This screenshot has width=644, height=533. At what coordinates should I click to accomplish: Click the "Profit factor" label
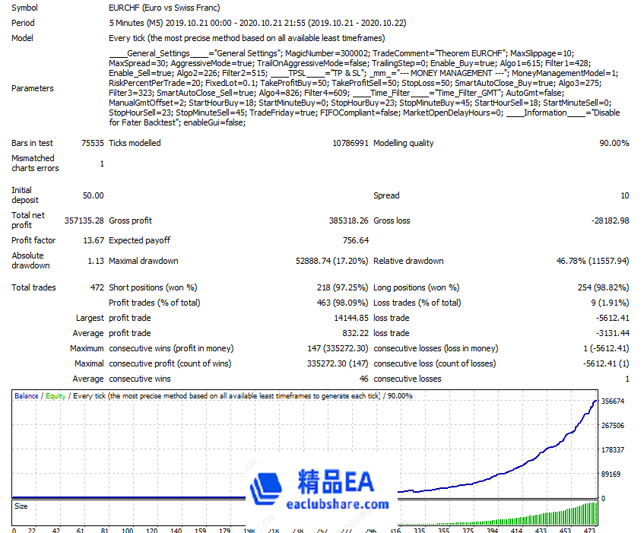tap(33, 240)
